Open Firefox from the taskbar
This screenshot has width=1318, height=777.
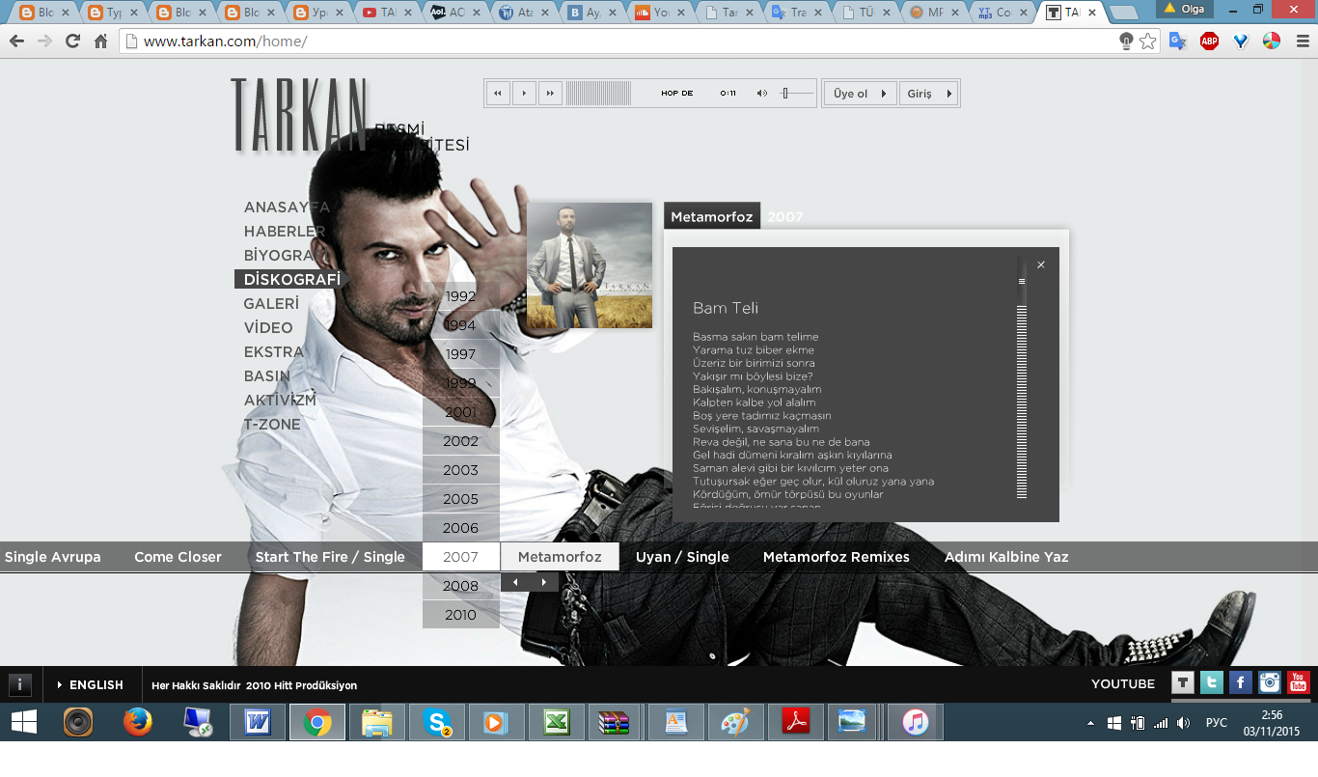point(138,722)
